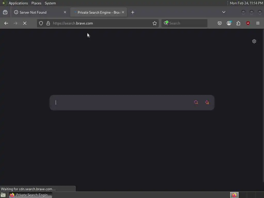Viewport: 264px width, 198px height.
Task: Click the system menu logo icon
Action: (x=5, y=3)
